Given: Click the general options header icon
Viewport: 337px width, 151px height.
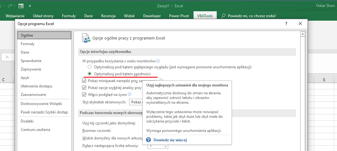Looking at the screenshot, I should pyautogui.click(x=86, y=38).
